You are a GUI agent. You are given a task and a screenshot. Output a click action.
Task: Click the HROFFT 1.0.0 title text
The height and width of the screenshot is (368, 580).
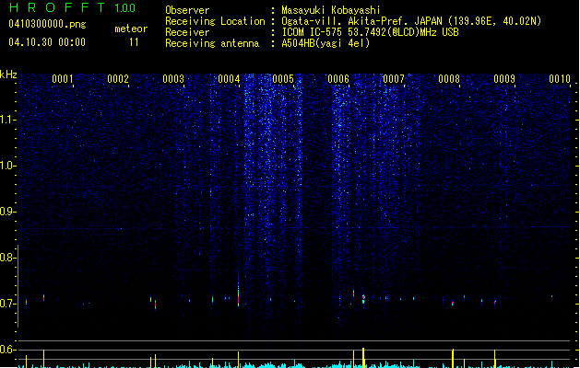pos(72,7)
